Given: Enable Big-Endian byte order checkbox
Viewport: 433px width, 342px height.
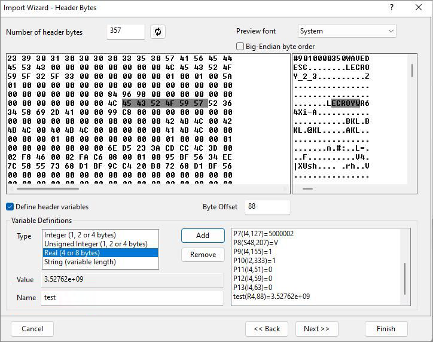Looking at the screenshot, I should (240, 47).
